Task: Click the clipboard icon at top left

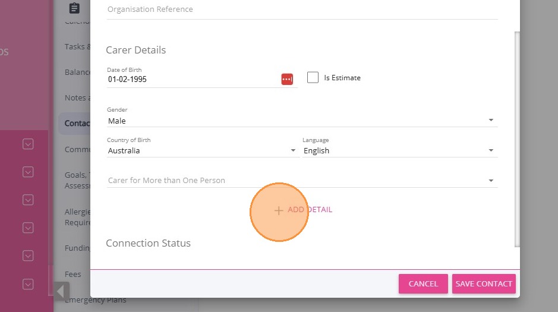Action: click(74, 8)
